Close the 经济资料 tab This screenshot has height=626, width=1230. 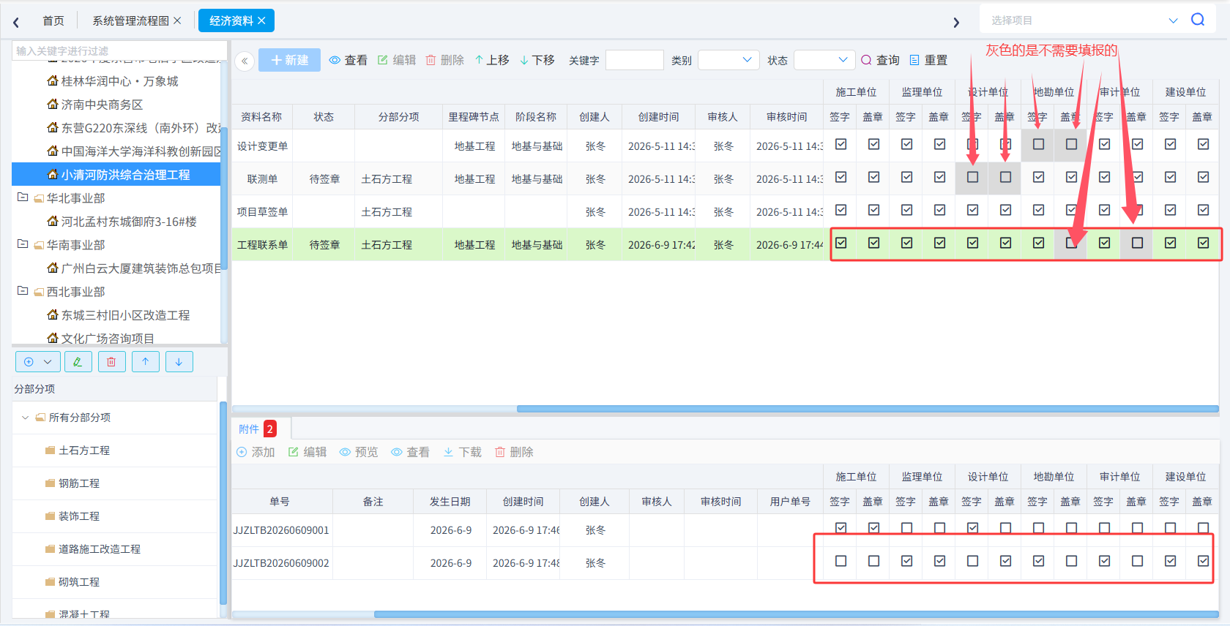pos(261,20)
